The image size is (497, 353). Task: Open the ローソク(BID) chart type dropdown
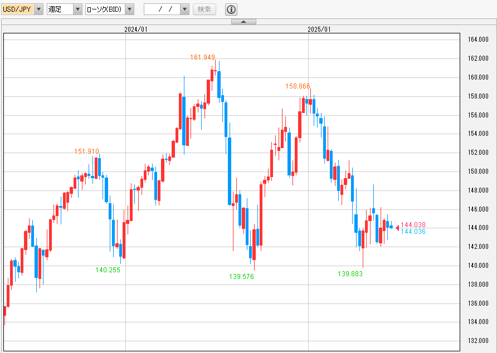(x=110, y=9)
